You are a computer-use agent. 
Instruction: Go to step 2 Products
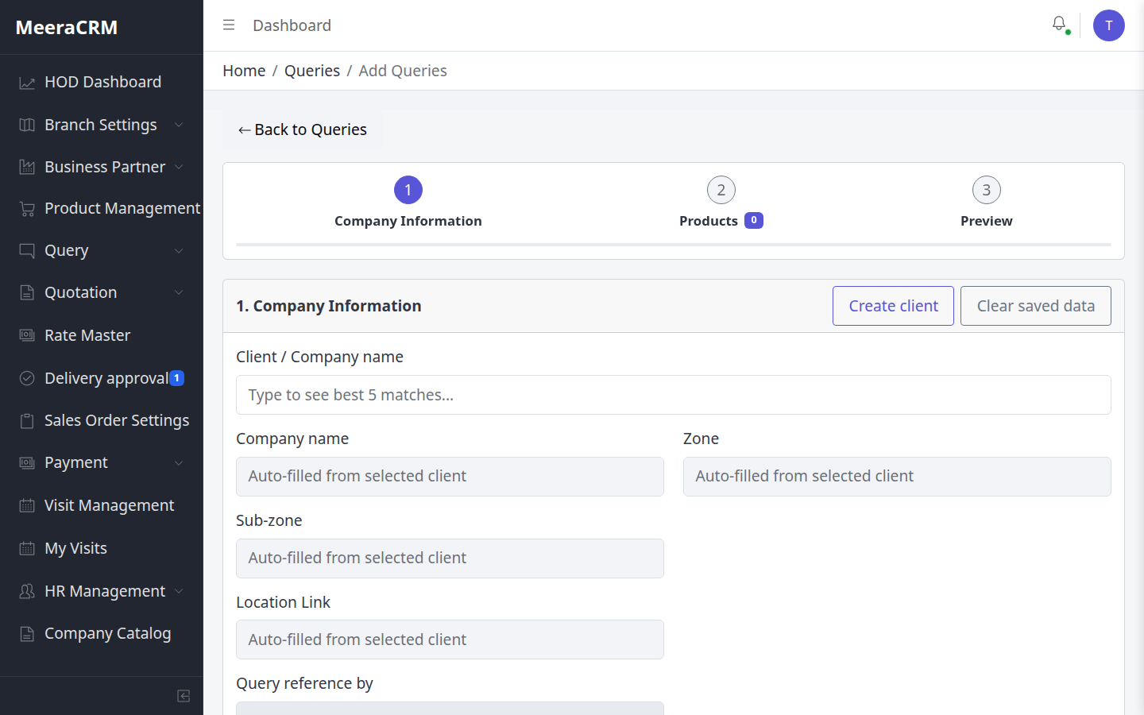721,203
